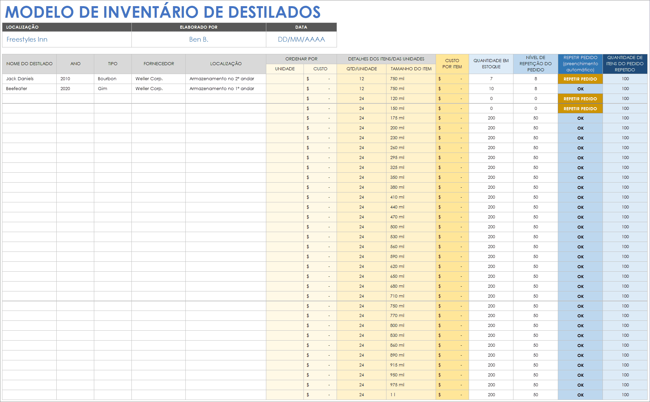The width and height of the screenshot is (650, 402).
Task: Click the TAMANHO DO ITEM sub-header
Action: [411, 69]
